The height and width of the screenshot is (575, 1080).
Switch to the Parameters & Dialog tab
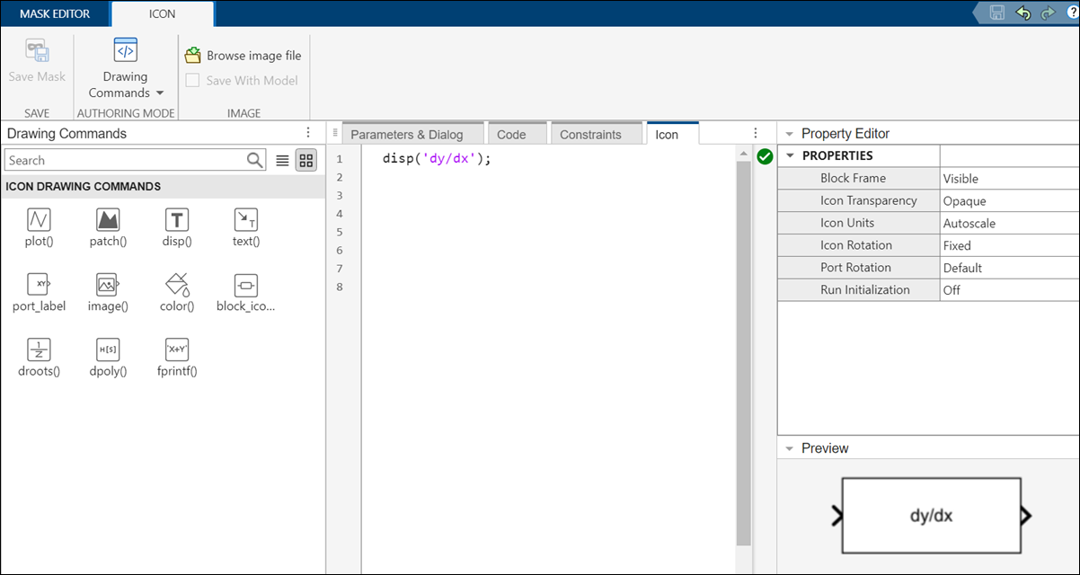click(x=412, y=132)
